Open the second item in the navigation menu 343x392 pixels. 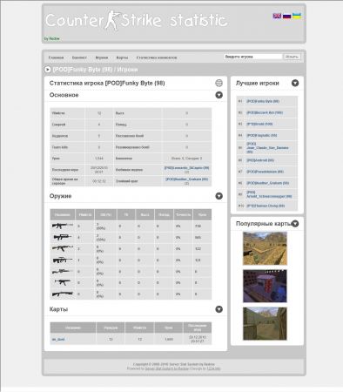[79, 57]
